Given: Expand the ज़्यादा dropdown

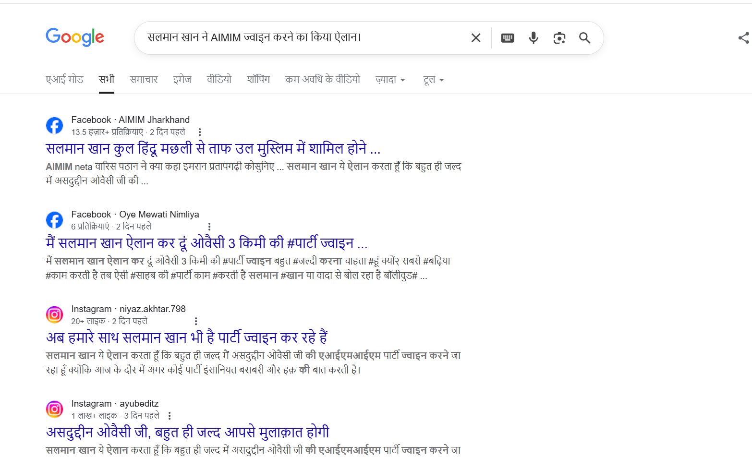Looking at the screenshot, I should (x=390, y=80).
